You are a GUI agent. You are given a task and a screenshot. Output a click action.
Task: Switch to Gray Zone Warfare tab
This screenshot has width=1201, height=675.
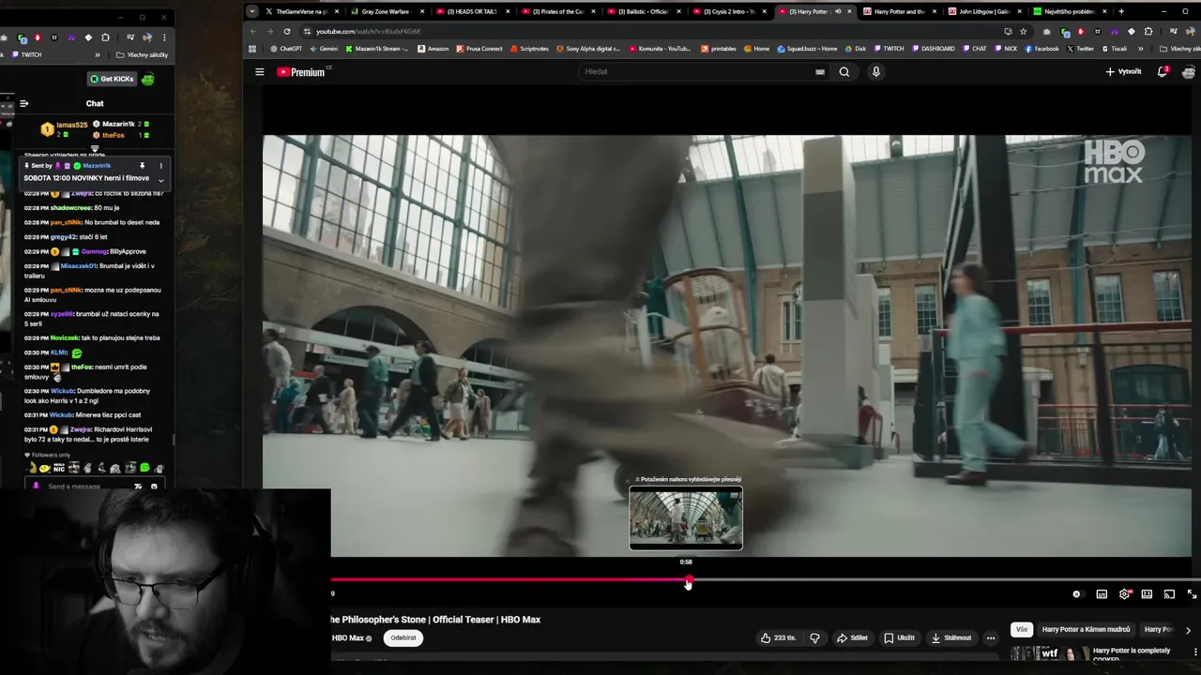[388, 11]
